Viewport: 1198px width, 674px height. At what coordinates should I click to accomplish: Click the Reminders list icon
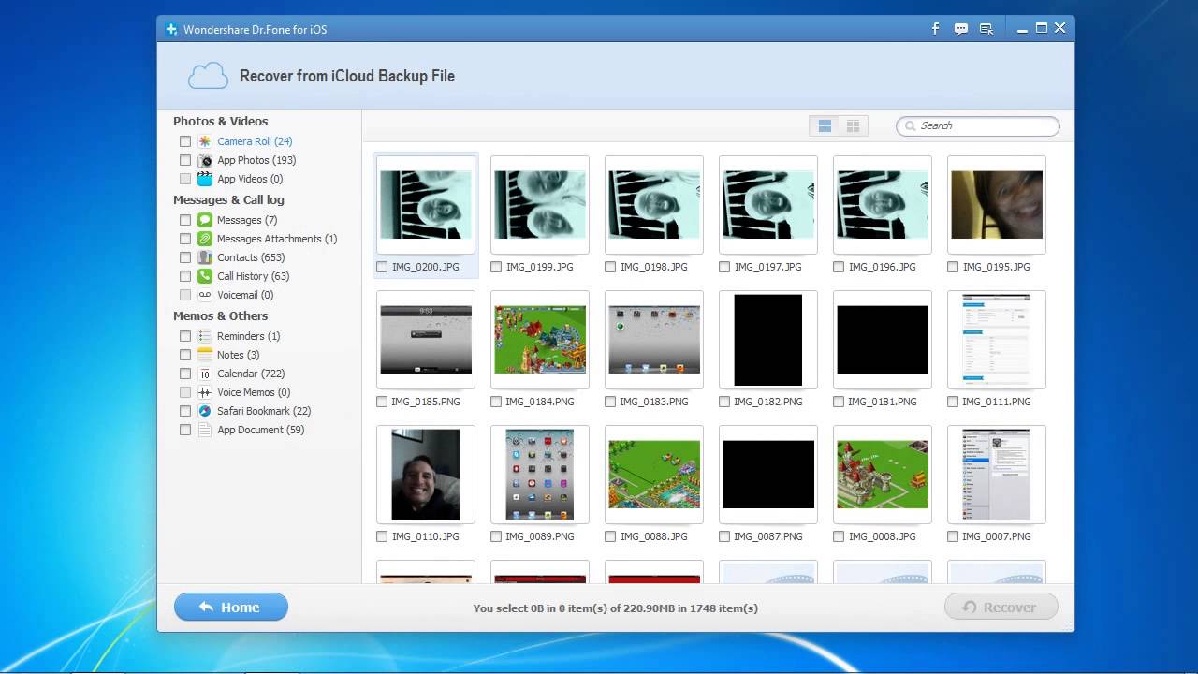tap(205, 336)
